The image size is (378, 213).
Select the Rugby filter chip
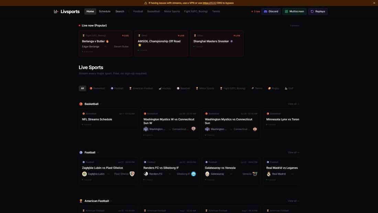coord(274,88)
